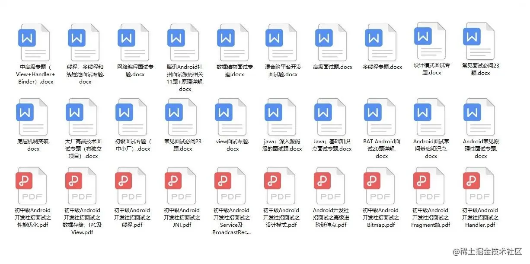Image resolution: width=530 pixels, height=264 pixels.
Task: Click the Bitmap.pdf file icon
Action: point(381,186)
